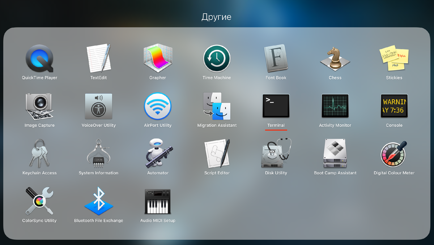Viewport: 434px width, 245px height.
Task: Launch TextEdit
Action: click(98, 59)
